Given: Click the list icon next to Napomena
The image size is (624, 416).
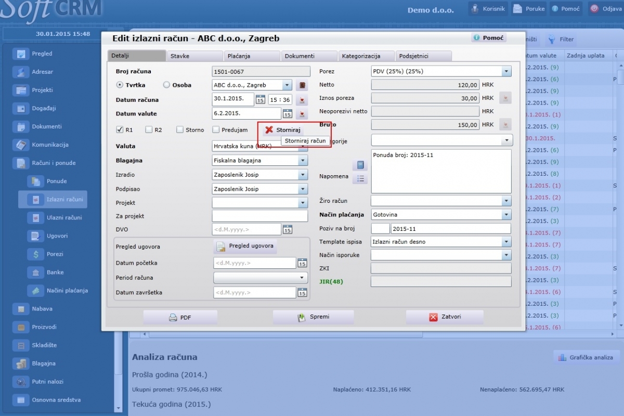Looking at the screenshot, I should click(360, 179).
